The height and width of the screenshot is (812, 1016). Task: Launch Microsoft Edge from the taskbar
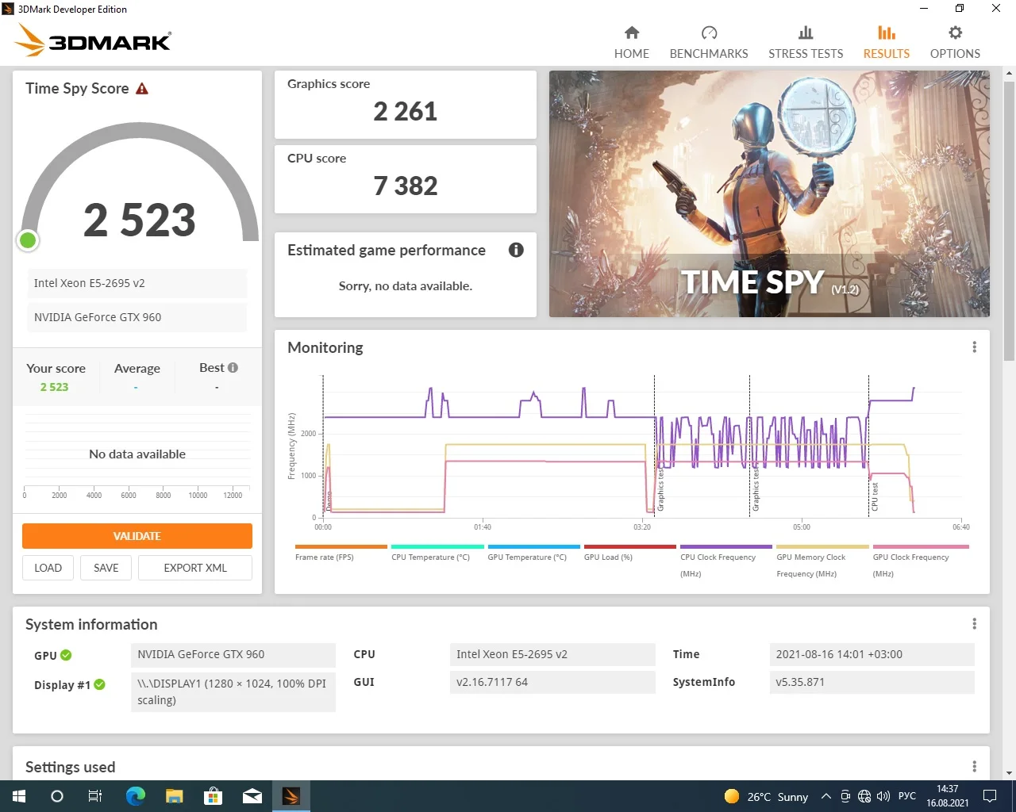[x=136, y=796]
